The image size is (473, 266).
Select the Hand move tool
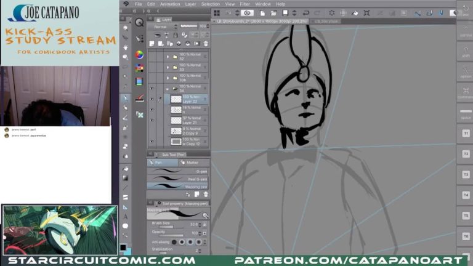(126, 47)
